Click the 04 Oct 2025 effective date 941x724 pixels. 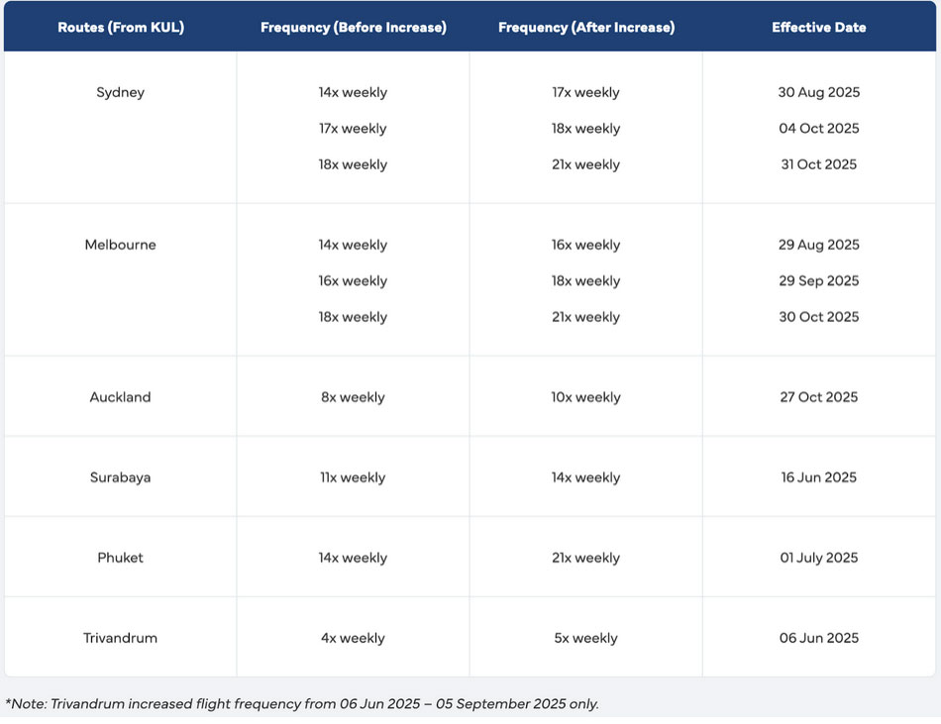[818, 129]
